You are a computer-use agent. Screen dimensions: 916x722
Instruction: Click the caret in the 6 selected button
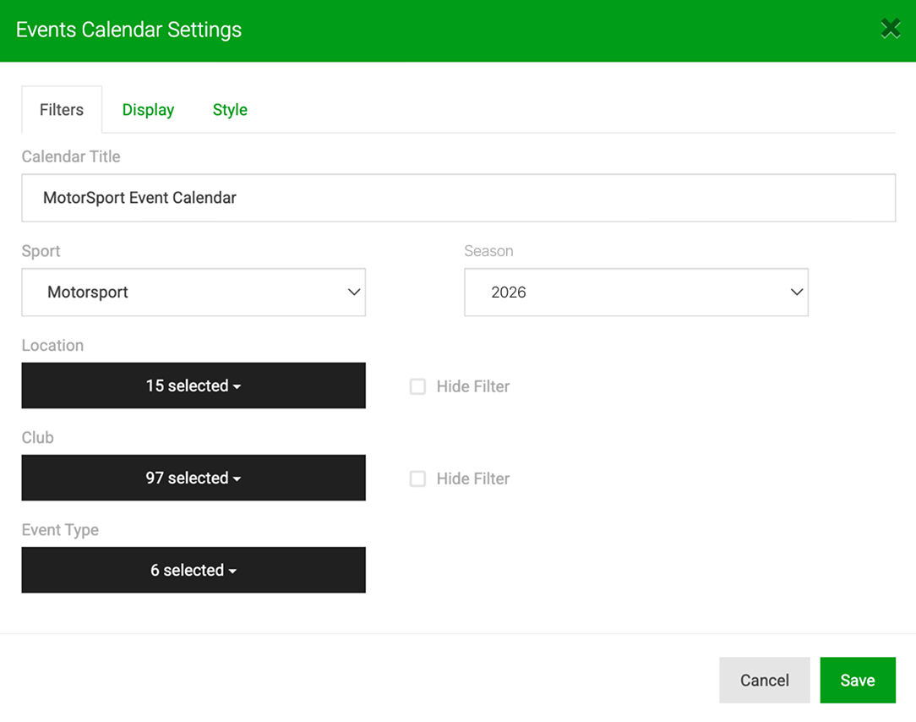click(x=232, y=572)
